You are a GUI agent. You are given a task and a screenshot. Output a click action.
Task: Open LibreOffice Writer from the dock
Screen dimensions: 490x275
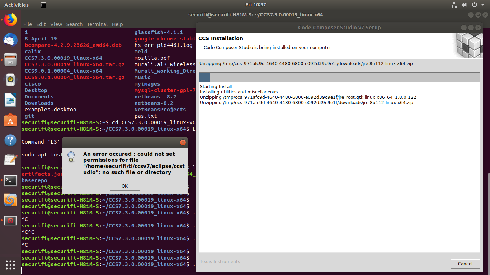tap(10, 100)
